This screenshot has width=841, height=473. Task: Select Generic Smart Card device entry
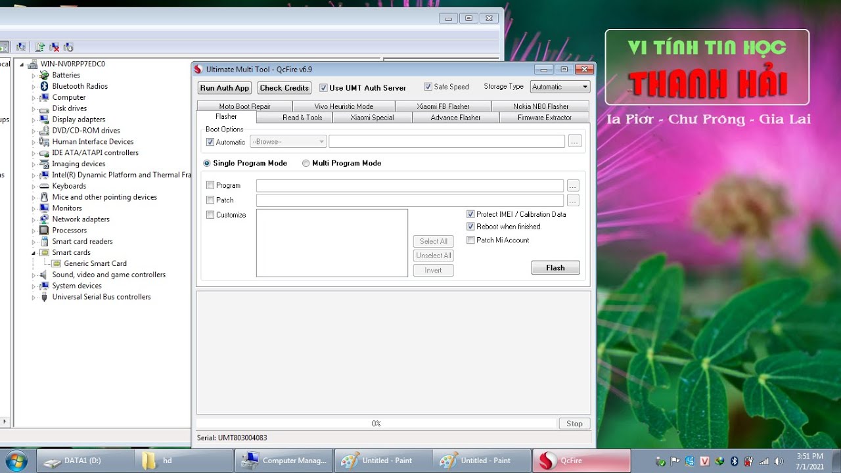point(95,263)
